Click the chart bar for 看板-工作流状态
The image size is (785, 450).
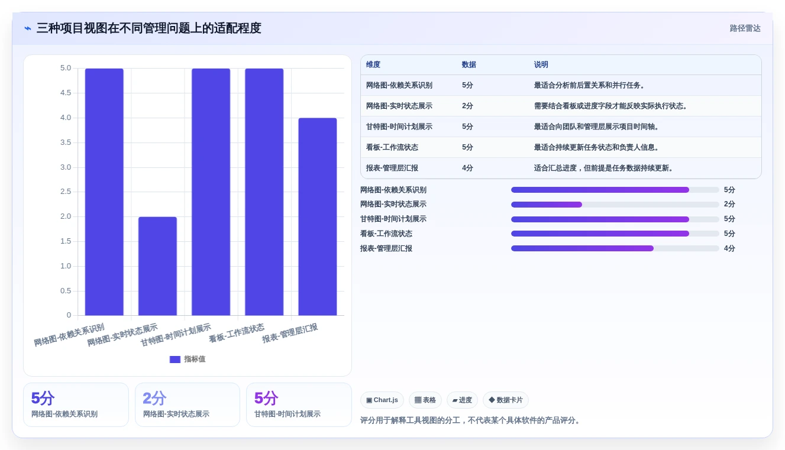point(264,192)
